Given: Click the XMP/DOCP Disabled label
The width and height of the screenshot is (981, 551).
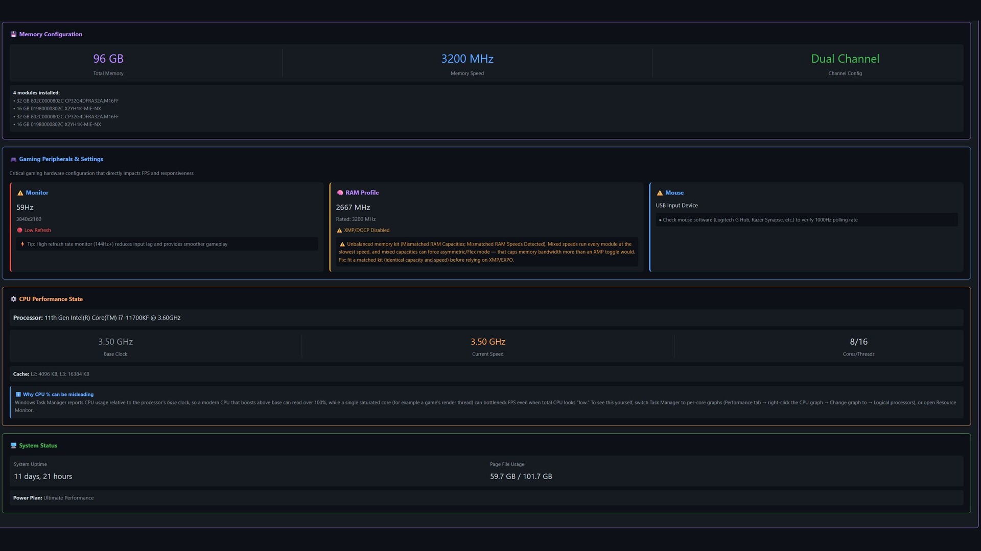Looking at the screenshot, I should pyautogui.click(x=367, y=230).
